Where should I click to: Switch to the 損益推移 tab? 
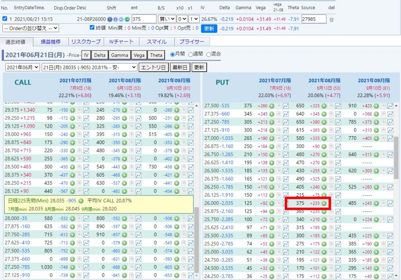[51, 42]
